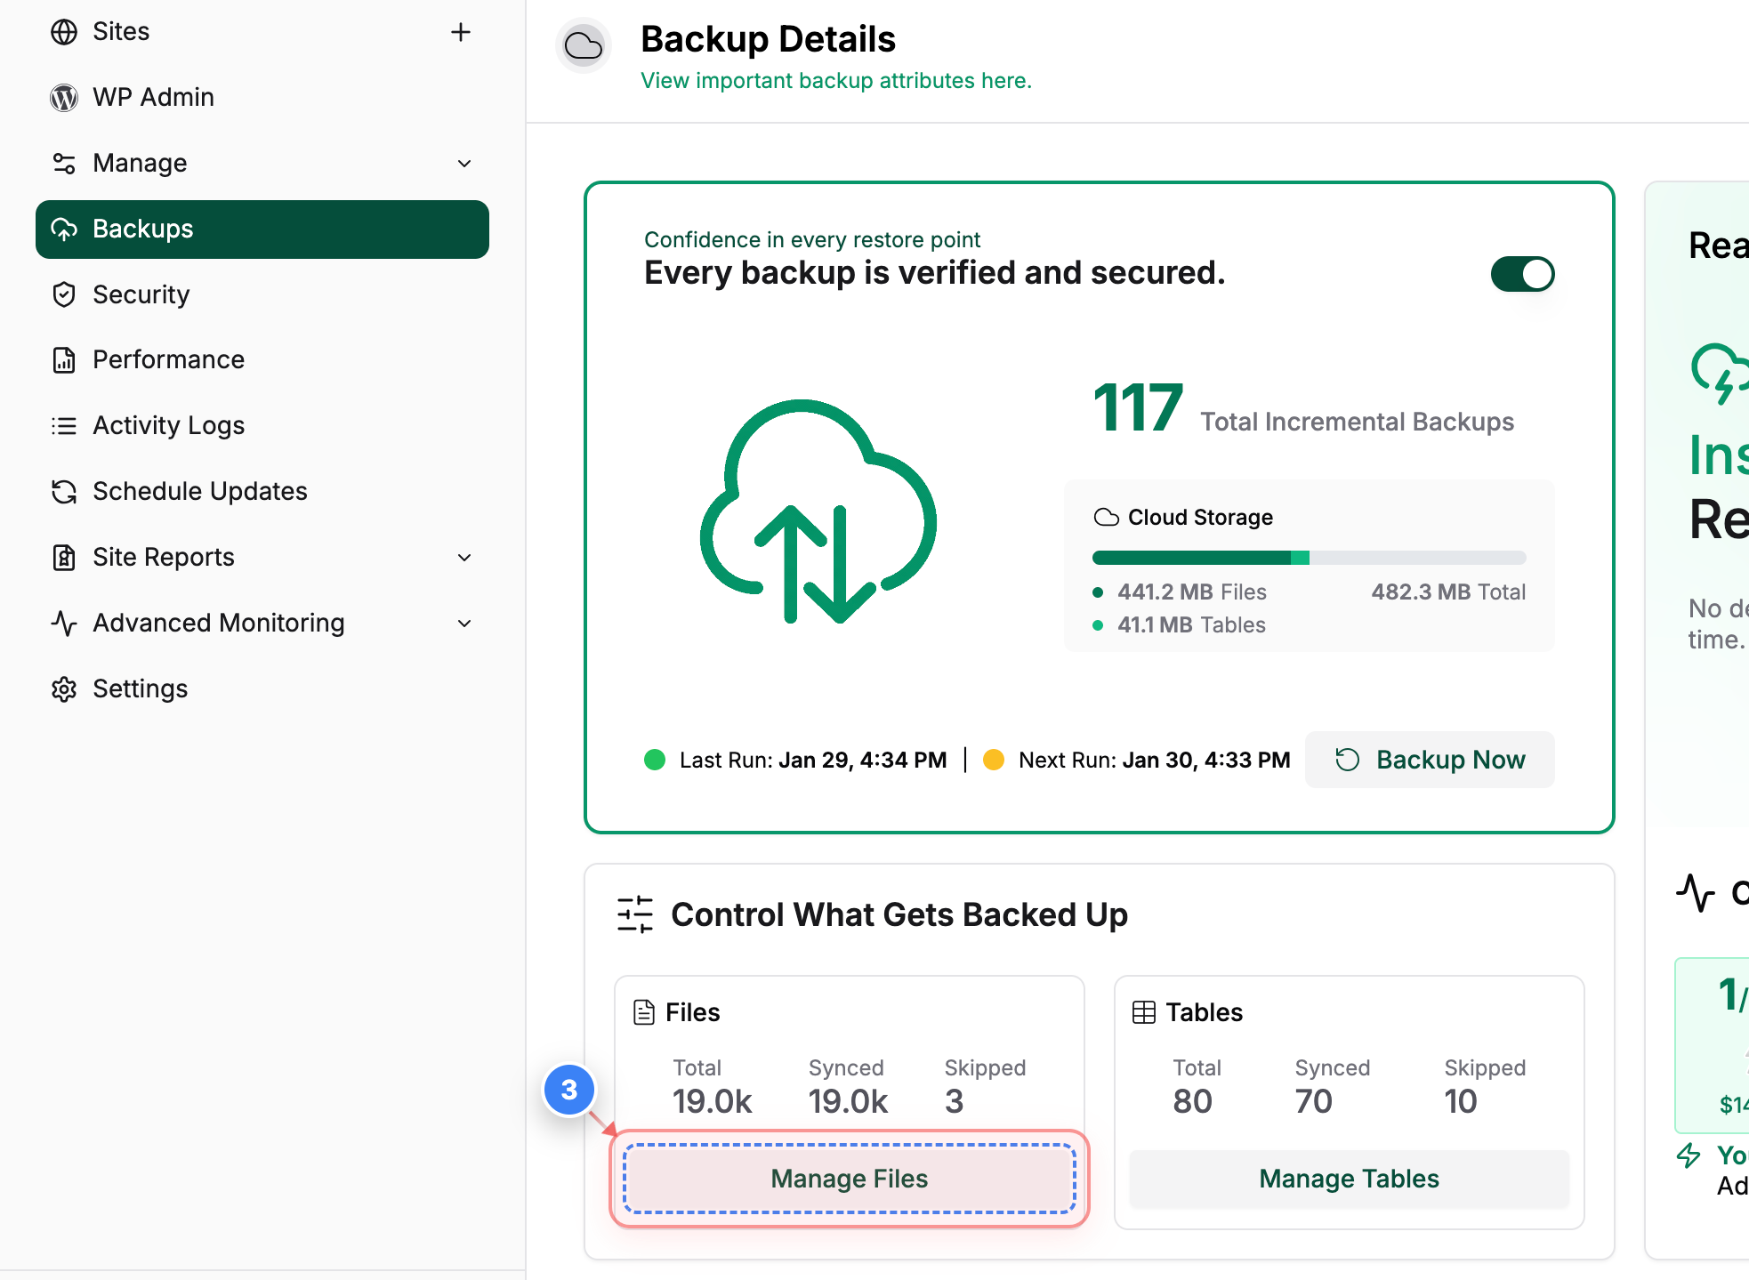Expand the Manage menu chevron
The width and height of the screenshot is (1749, 1280).
click(464, 163)
